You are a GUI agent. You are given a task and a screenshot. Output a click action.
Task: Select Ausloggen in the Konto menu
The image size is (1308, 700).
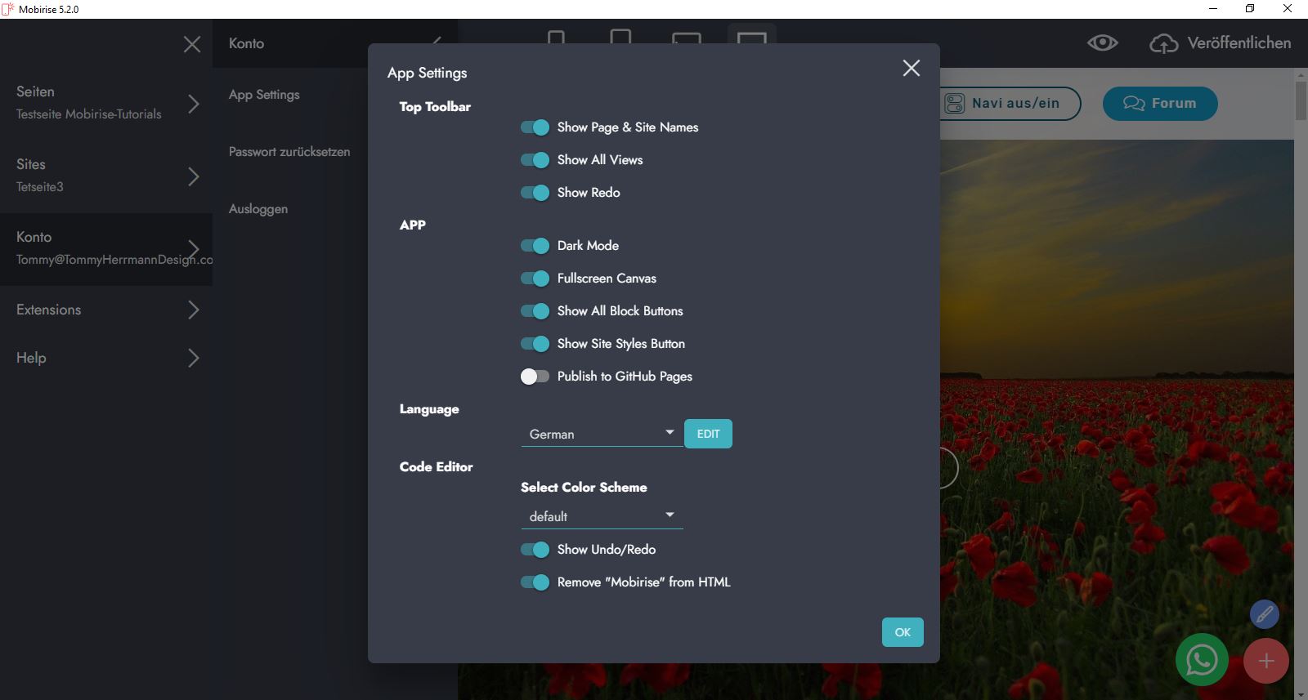[x=258, y=209]
